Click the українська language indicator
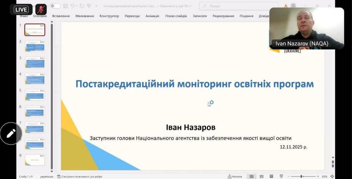Screen dimensions: 352x179 46,177
